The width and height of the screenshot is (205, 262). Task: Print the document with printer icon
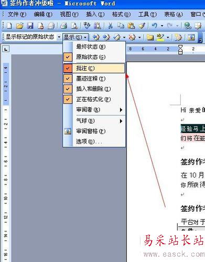pyautogui.click(x=63, y=26)
